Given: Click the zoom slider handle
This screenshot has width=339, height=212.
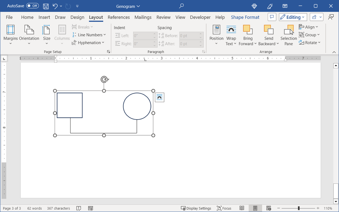Looking at the screenshot, I should click(299, 208).
